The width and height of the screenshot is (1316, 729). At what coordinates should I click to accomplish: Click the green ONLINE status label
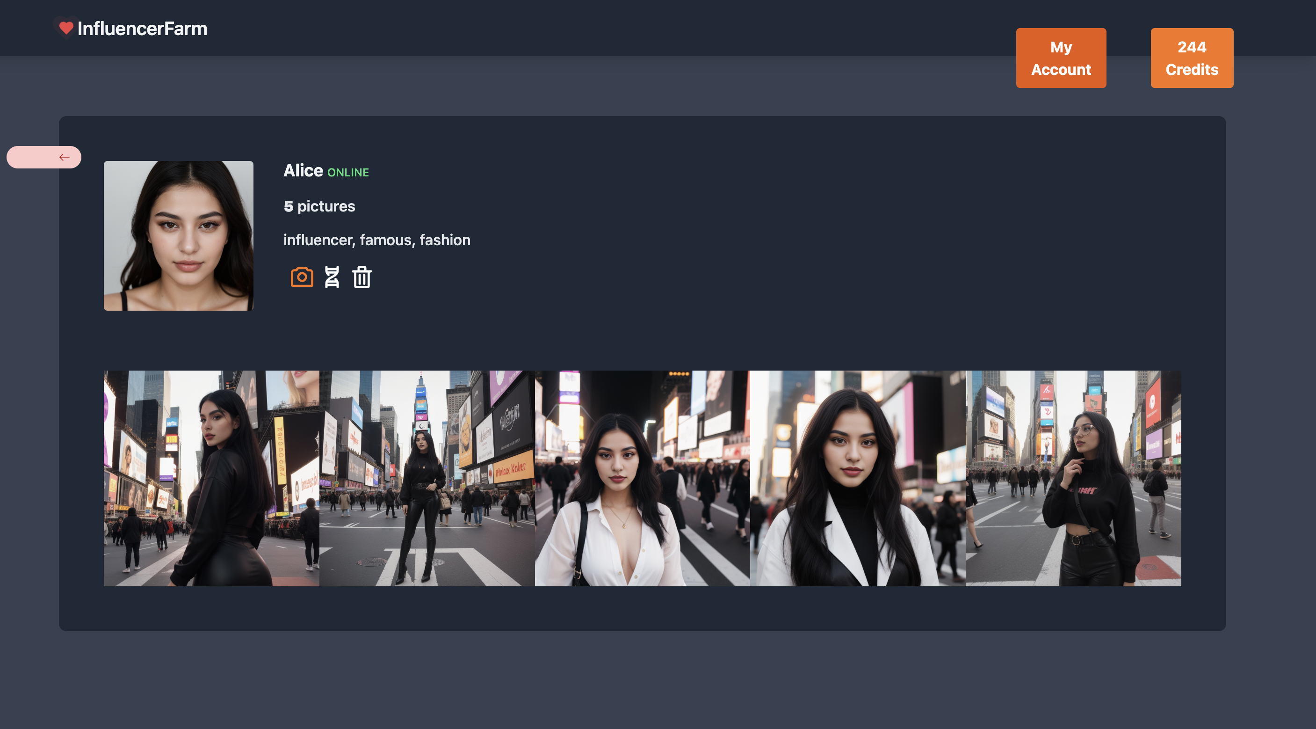click(x=348, y=172)
